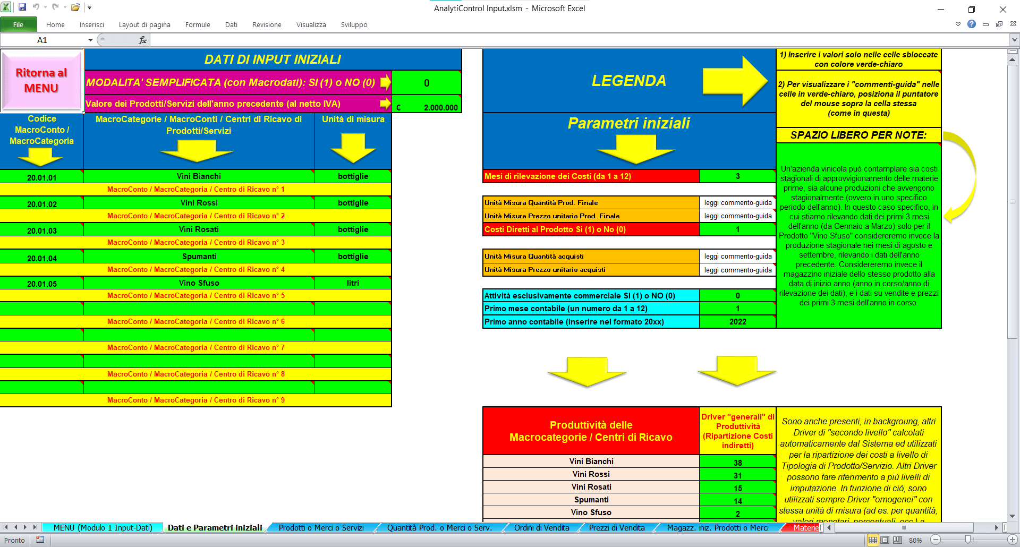Click horizontal scrollbar right arrow
The image size is (1020, 547).
(x=997, y=527)
